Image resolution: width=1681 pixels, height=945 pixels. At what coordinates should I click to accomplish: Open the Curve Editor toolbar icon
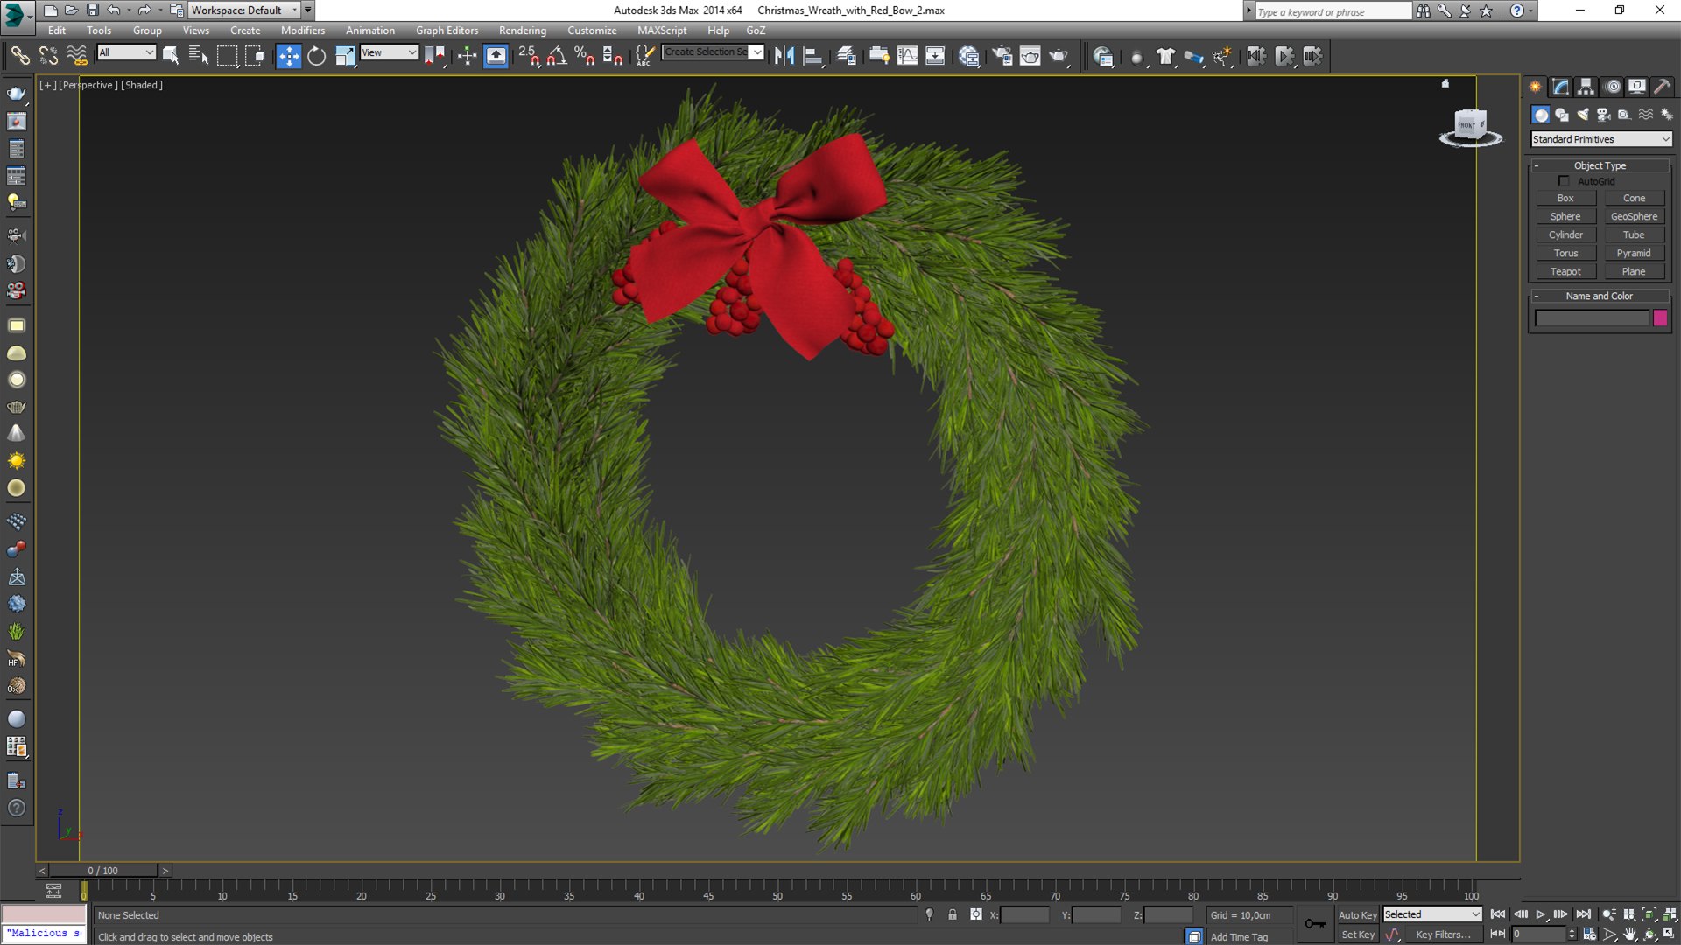coord(908,56)
